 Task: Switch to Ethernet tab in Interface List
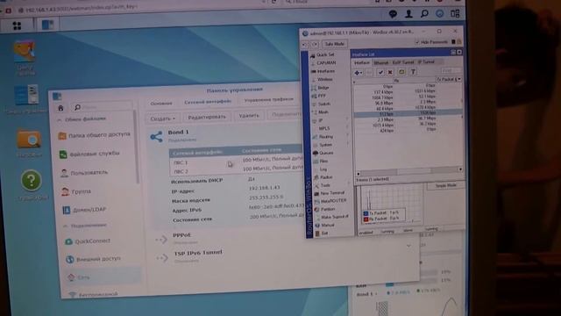(x=380, y=62)
